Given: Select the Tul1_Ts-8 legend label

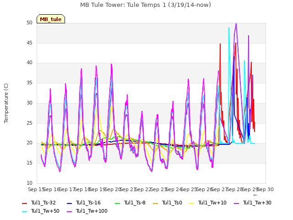Looking at the screenshot, I should point(135,203).
